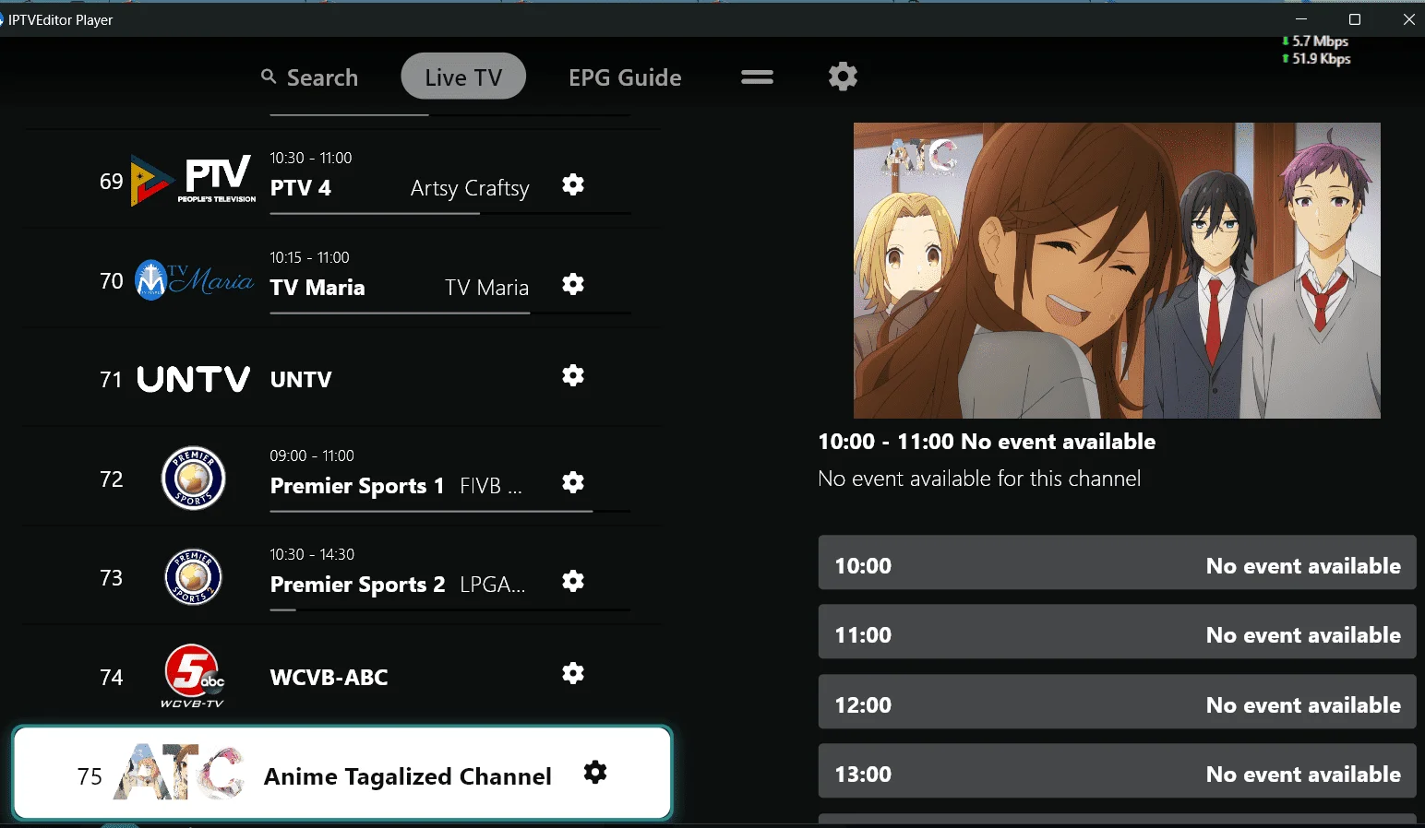1425x828 pixels.
Task: Open the 10:00 No event available entry
Action: (x=1117, y=562)
